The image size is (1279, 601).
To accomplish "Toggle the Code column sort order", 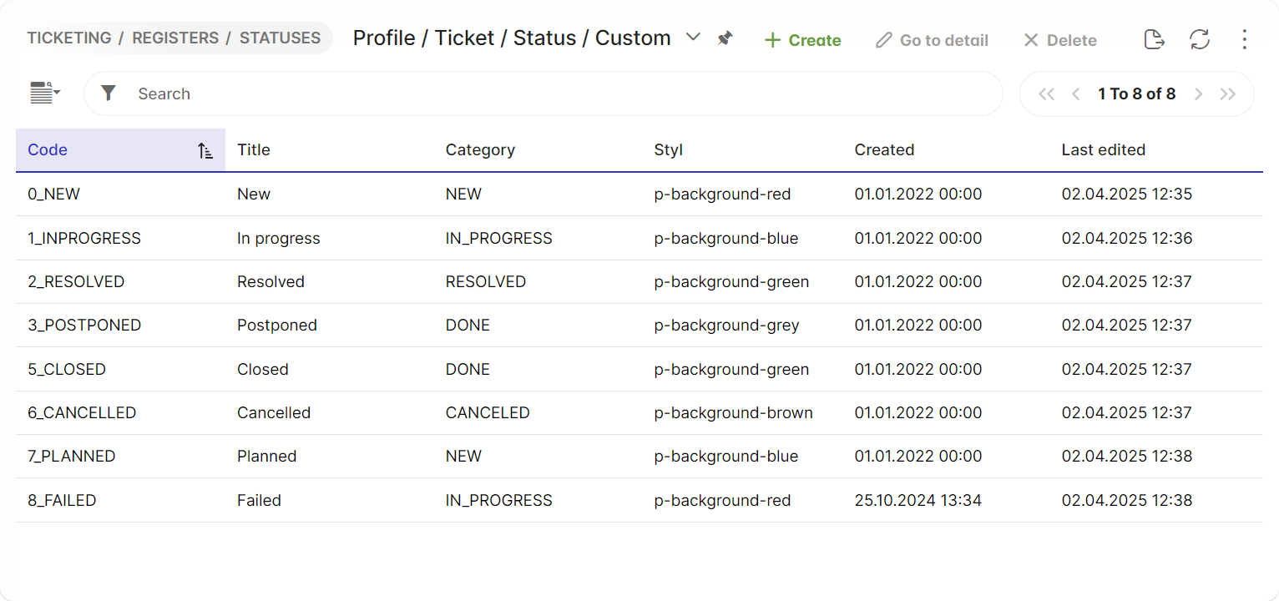I will 205,150.
